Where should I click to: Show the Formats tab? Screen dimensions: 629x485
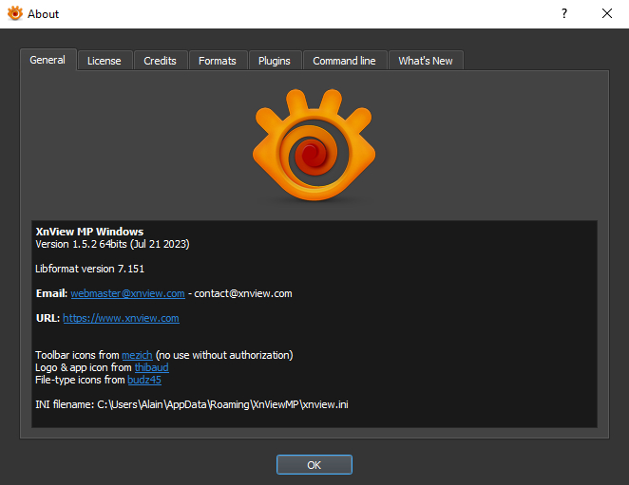(x=218, y=61)
